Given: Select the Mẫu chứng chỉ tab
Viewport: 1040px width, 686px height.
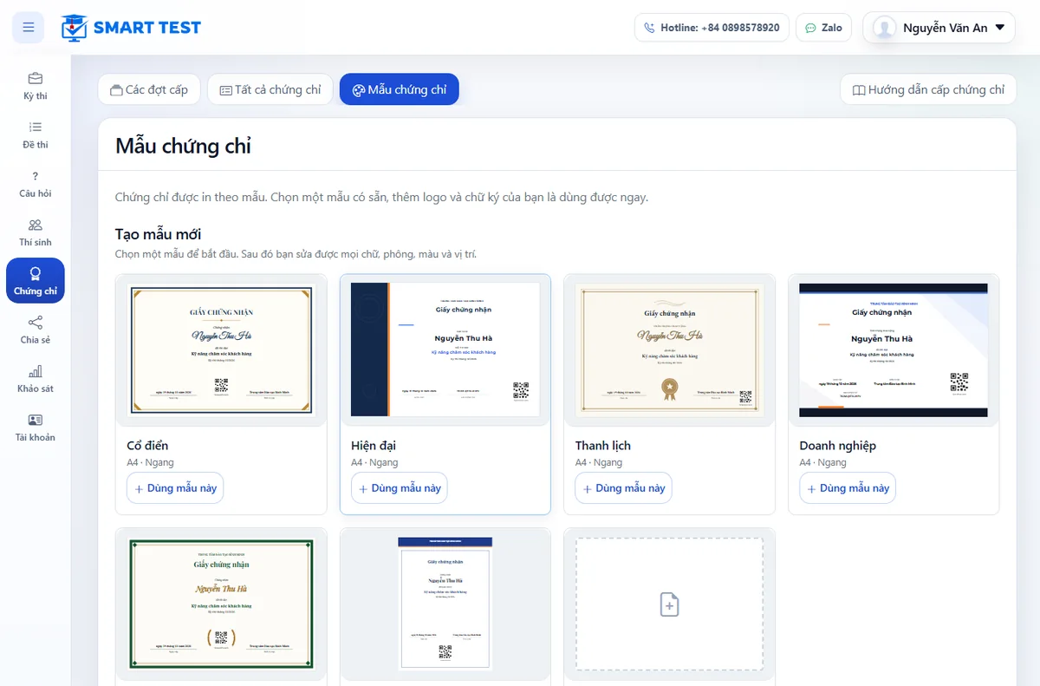Looking at the screenshot, I should 400,89.
